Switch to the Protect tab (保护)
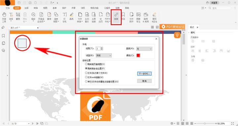Image resolution: width=238 pixels, height=126 pixels. 64,8
